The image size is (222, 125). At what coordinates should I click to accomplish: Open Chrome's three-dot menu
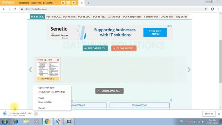218,9
